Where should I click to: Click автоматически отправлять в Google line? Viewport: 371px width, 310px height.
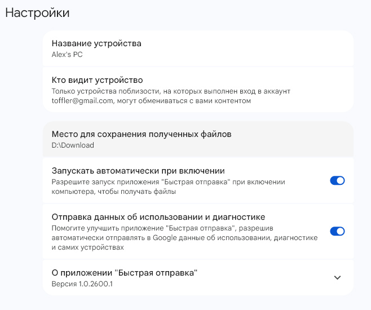pos(184,238)
